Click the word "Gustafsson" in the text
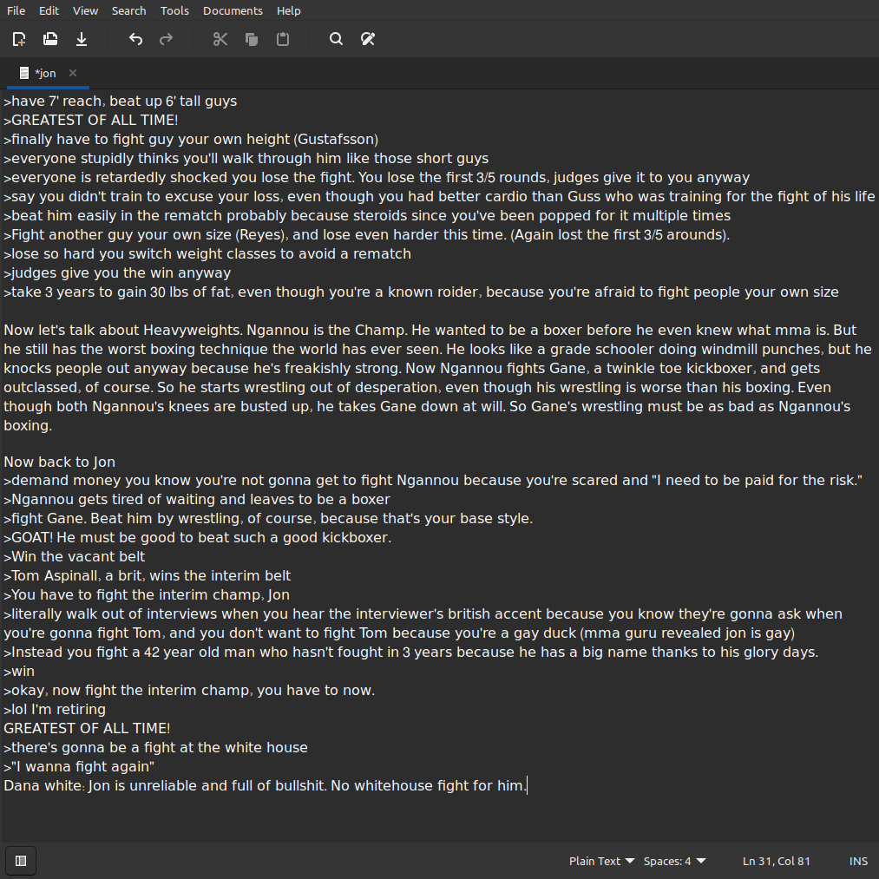 [337, 139]
